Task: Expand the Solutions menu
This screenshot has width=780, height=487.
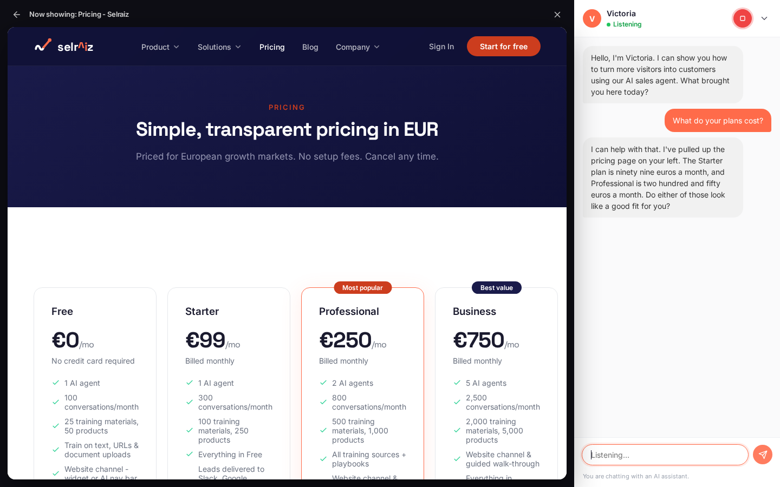Action: click(219, 47)
